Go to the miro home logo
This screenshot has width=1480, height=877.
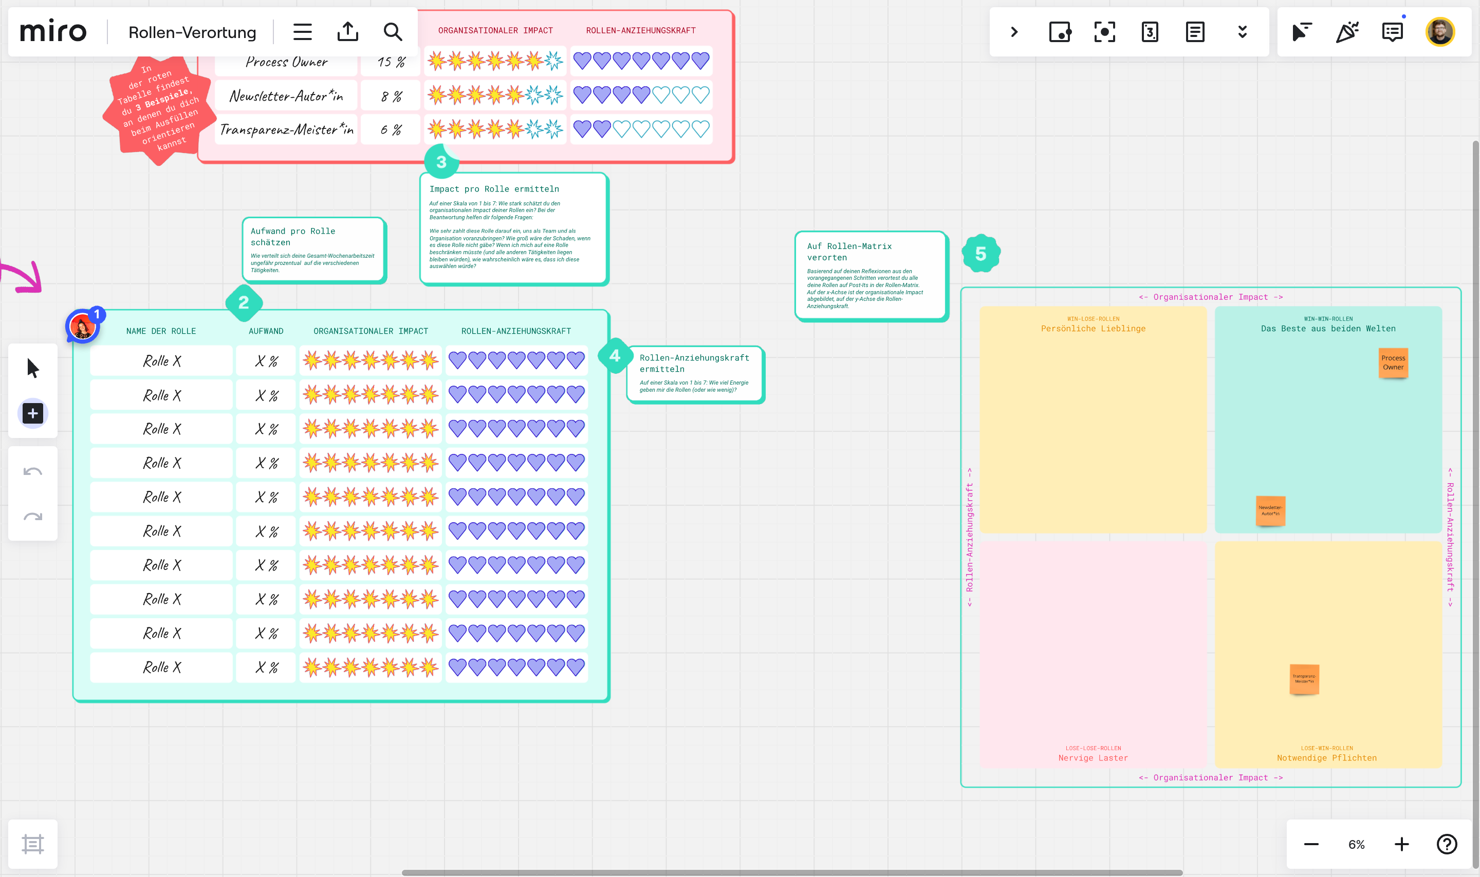[x=53, y=32]
